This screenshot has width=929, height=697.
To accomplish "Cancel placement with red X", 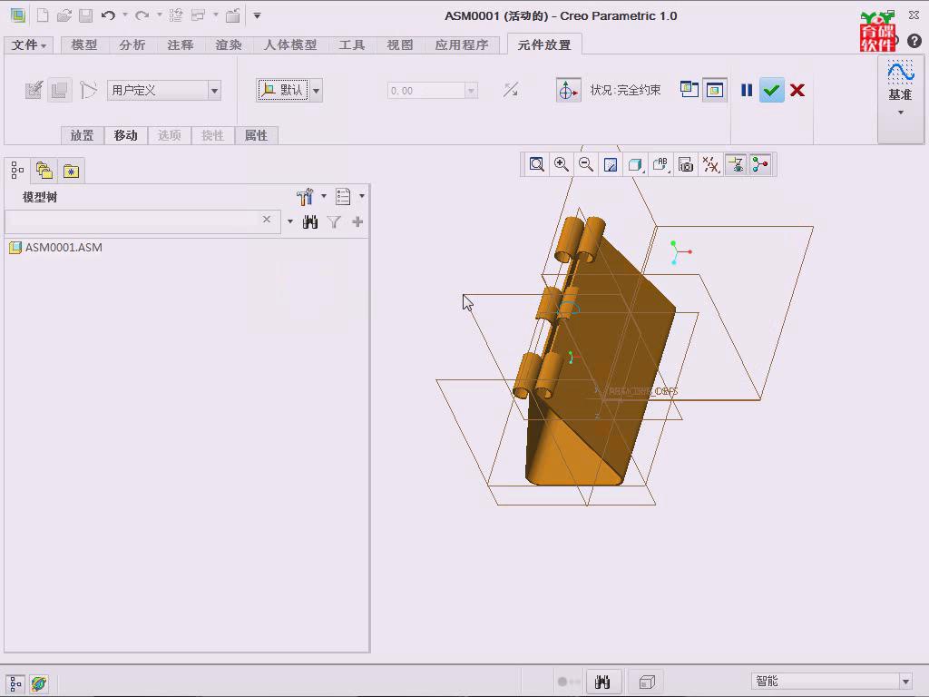I will click(x=797, y=90).
